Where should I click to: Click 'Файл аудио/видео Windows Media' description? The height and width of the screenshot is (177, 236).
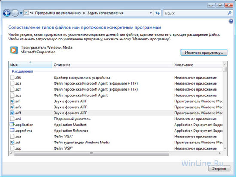point(82,143)
